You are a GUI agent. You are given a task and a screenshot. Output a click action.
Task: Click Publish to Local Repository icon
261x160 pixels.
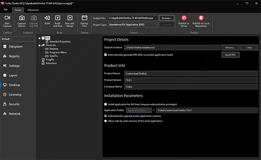[x=201, y=18]
